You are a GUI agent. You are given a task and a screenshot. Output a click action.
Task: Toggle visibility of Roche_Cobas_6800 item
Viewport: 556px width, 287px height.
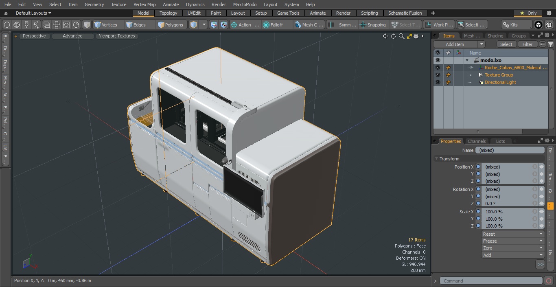(438, 68)
